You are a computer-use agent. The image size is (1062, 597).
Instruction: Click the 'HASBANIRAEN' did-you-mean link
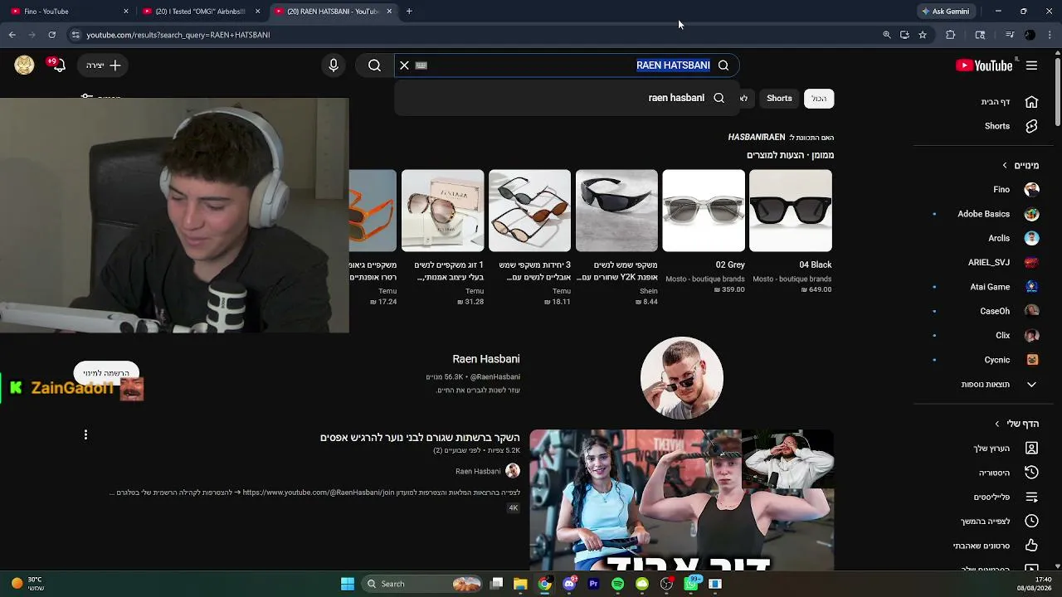pyautogui.click(x=757, y=137)
